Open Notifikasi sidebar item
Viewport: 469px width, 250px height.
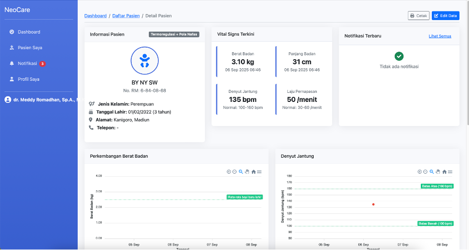click(x=27, y=63)
